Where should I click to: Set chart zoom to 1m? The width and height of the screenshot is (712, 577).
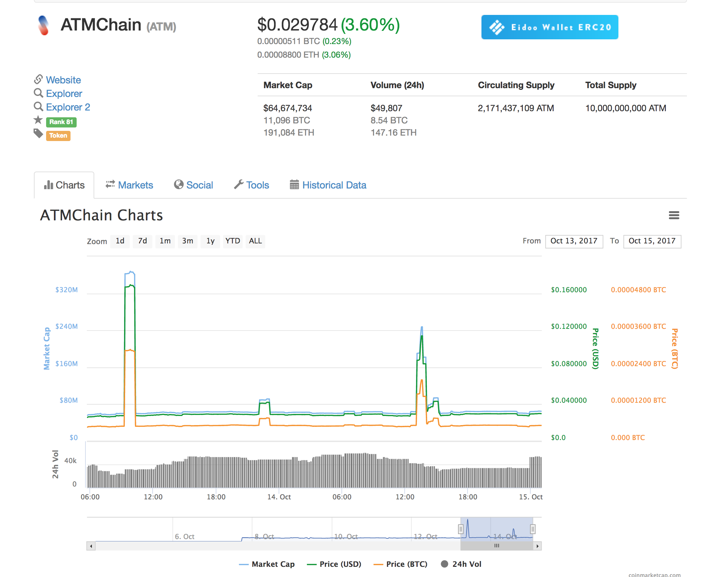pyautogui.click(x=165, y=241)
